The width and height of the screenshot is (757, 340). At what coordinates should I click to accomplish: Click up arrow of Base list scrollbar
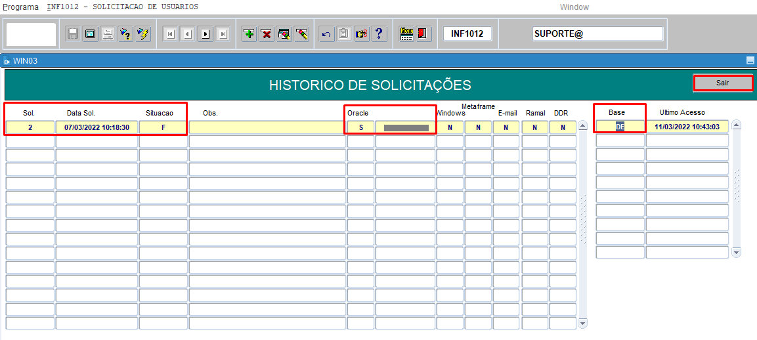pos(736,125)
